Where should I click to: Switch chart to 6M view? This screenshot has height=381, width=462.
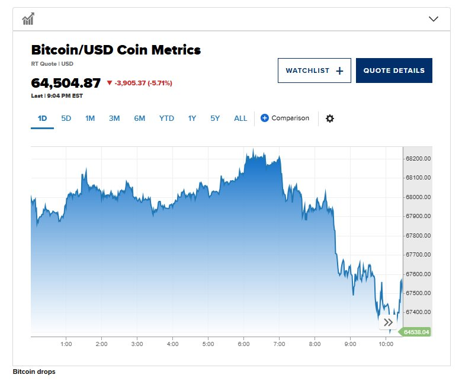pos(139,119)
